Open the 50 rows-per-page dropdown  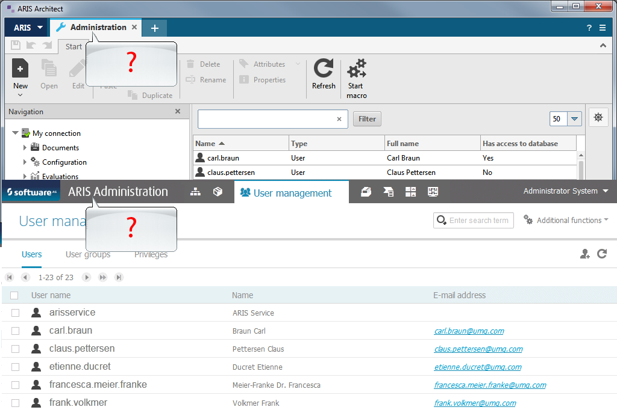coord(574,118)
